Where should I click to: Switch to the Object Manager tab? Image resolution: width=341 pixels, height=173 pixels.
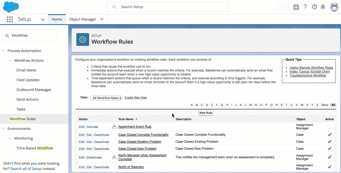point(82,19)
